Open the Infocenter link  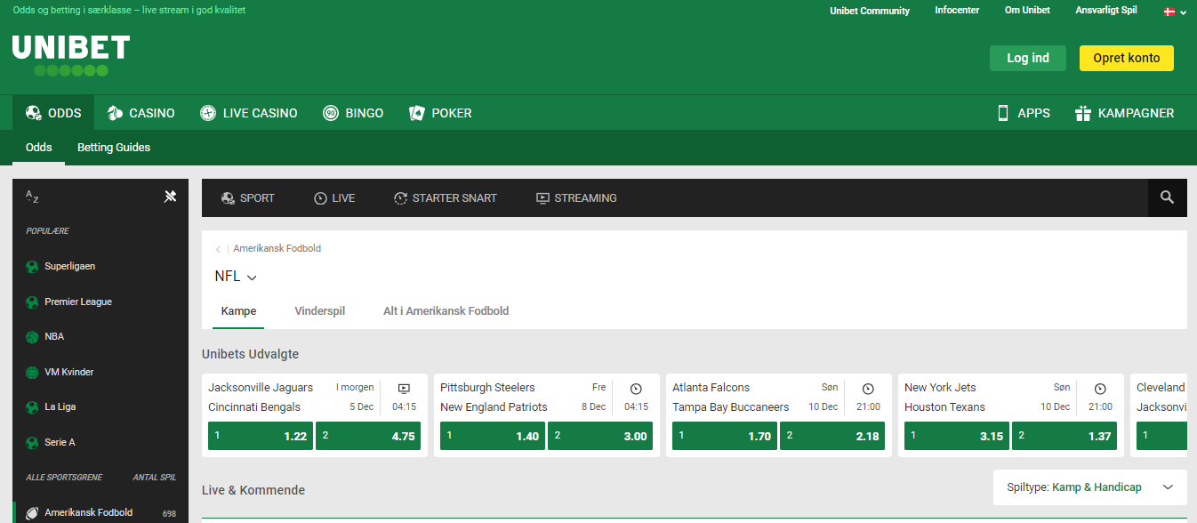(957, 11)
